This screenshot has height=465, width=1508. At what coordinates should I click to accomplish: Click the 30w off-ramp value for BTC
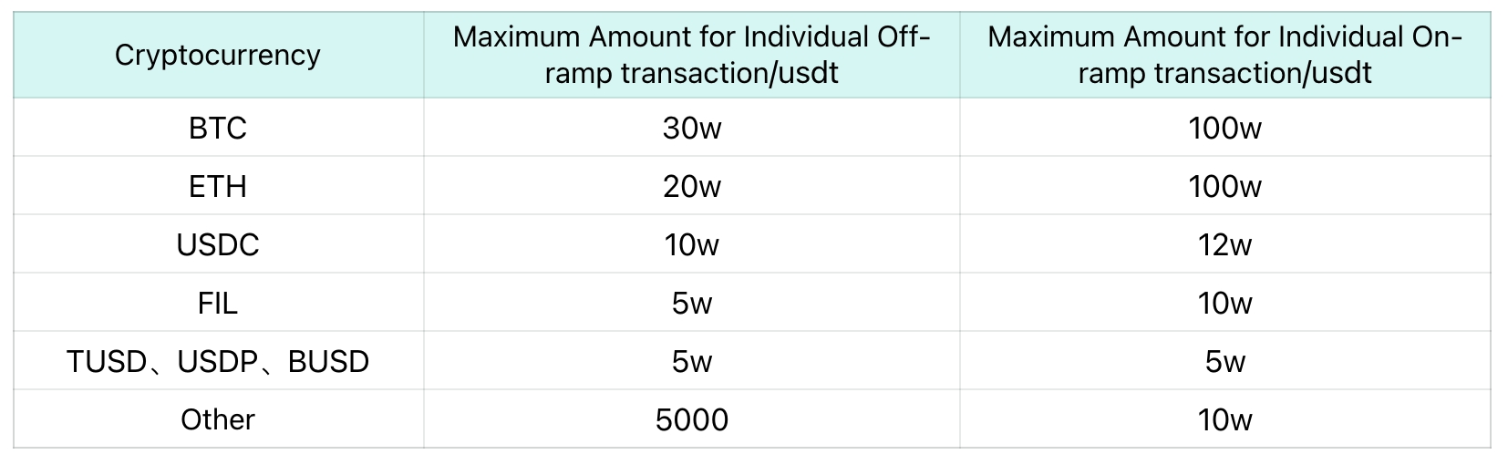[691, 128]
